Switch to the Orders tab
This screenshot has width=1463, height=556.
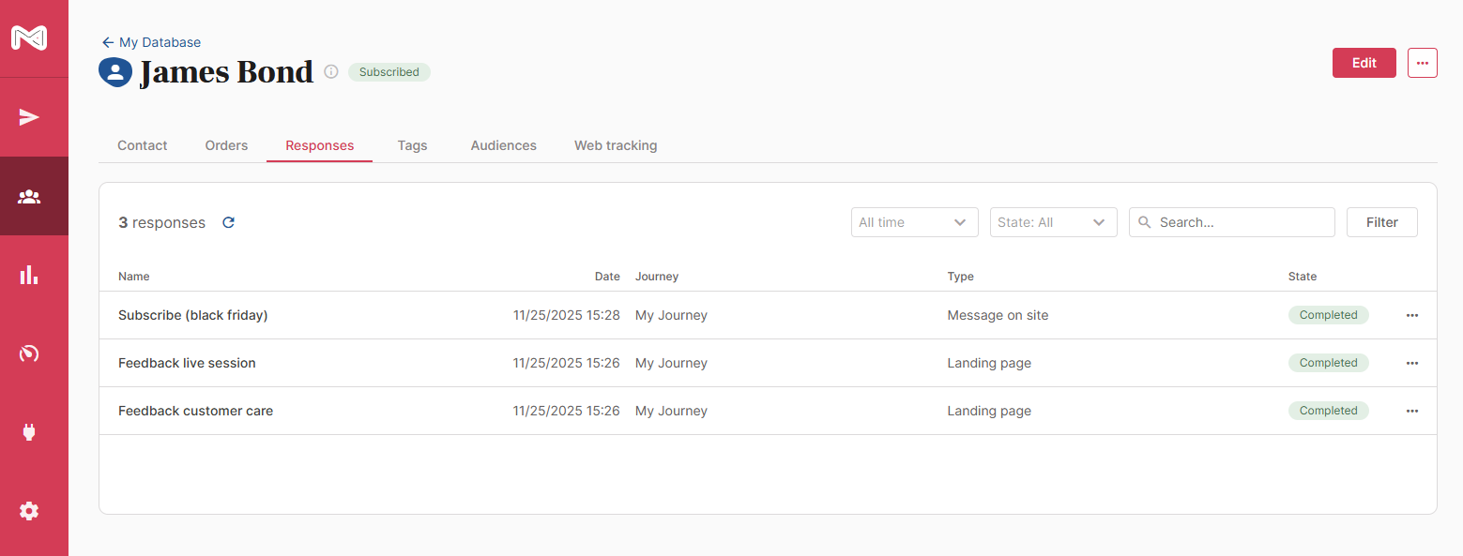tap(226, 145)
